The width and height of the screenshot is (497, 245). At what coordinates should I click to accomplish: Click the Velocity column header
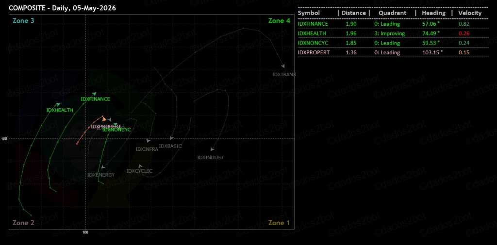(470, 13)
